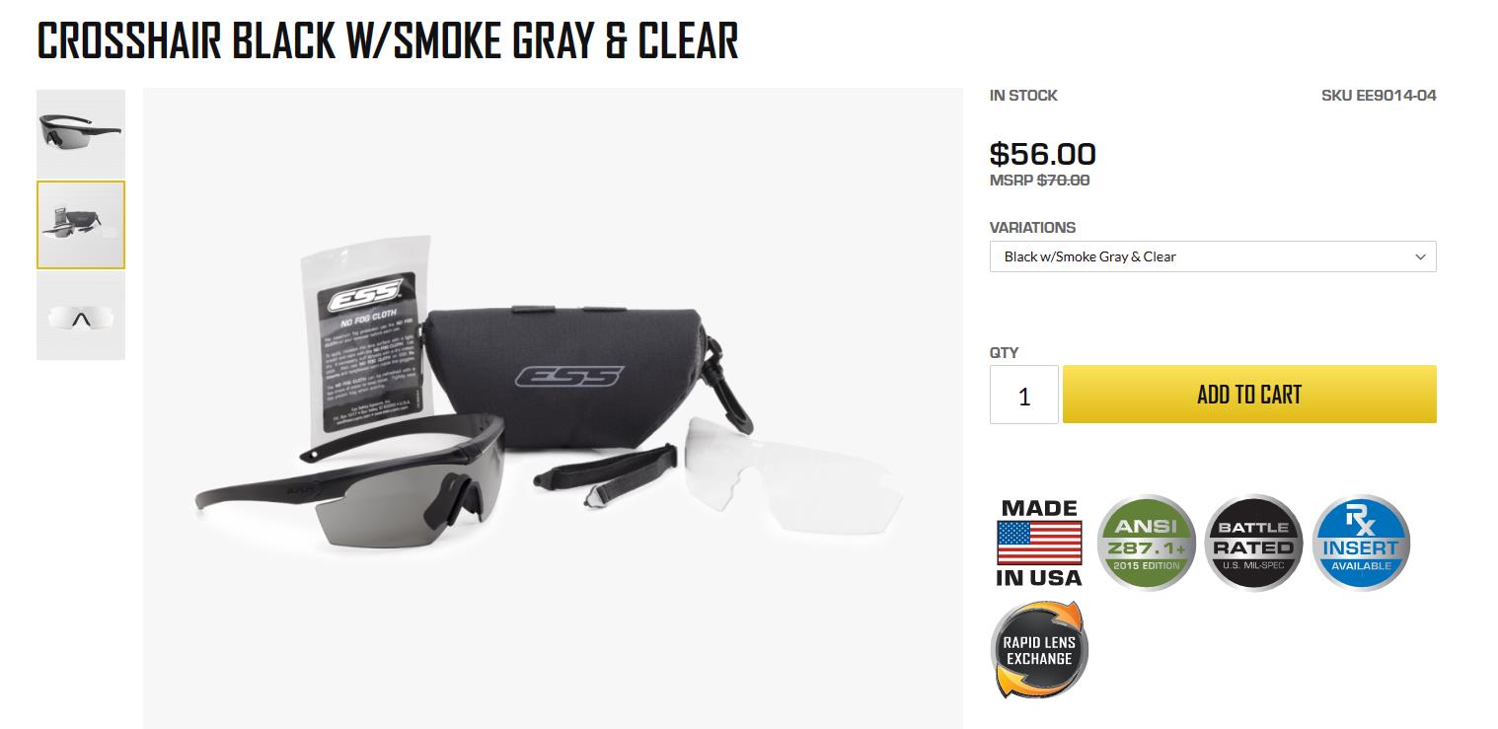The height and width of the screenshot is (729, 1498).
Task: Click the Rapid Lens Exchange badge
Action: [x=1039, y=650]
